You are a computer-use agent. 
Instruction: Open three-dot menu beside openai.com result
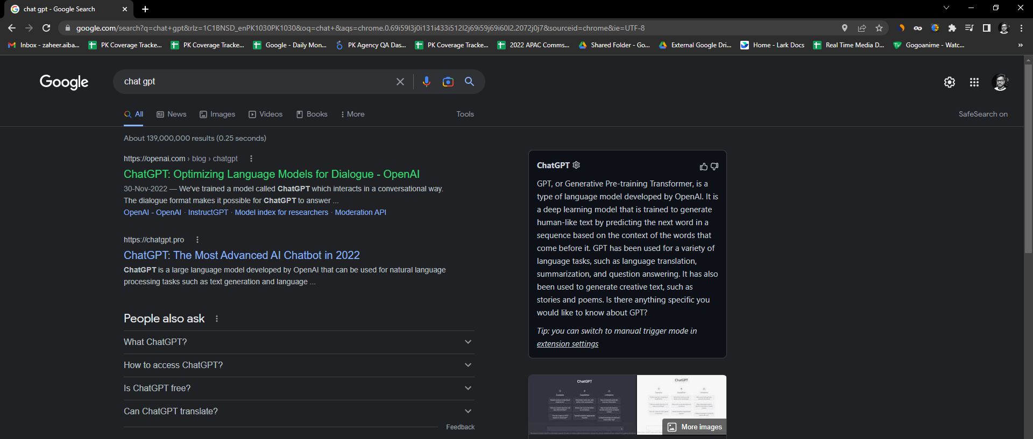click(251, 159)
